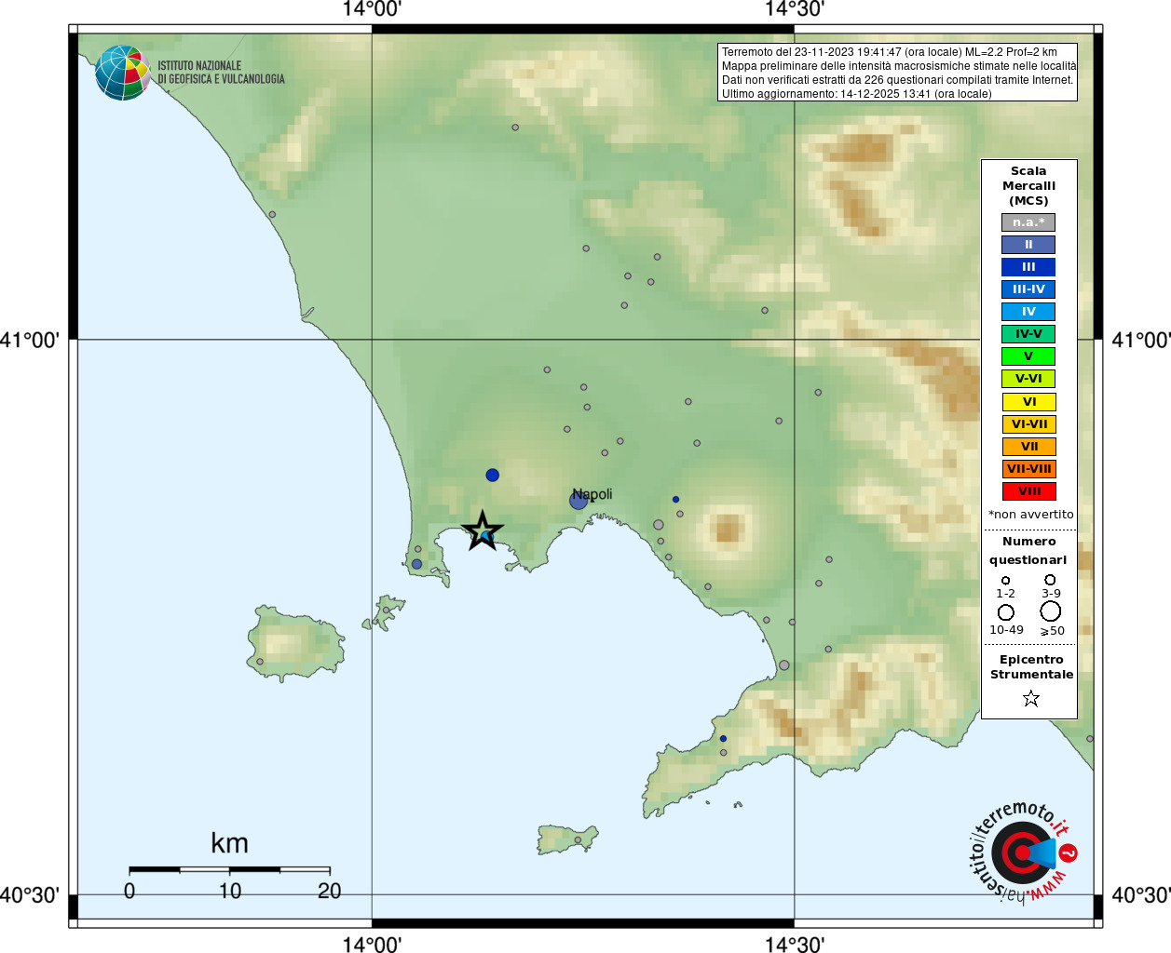Click the gray marker on Capri island
Image resolution: width=1171 pixels, height=953 pixels.
coord(578,840)
